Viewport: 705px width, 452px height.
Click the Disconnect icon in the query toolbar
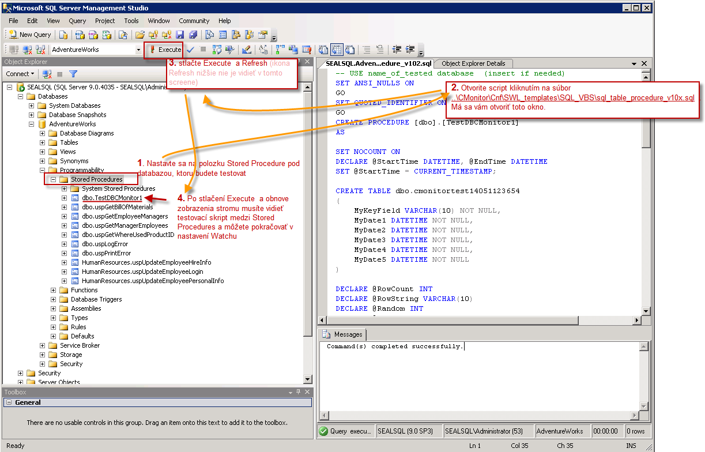pyautogui.click(x=27, y=50)
